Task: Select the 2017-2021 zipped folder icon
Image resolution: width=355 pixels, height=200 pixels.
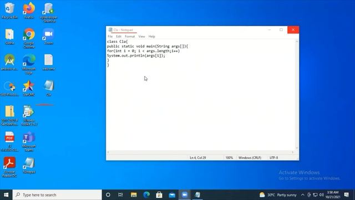Action: tap(9, 116)
